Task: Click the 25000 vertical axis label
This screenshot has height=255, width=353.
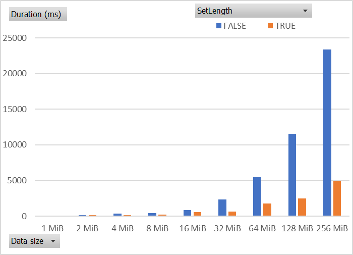Action: (15, 38)
